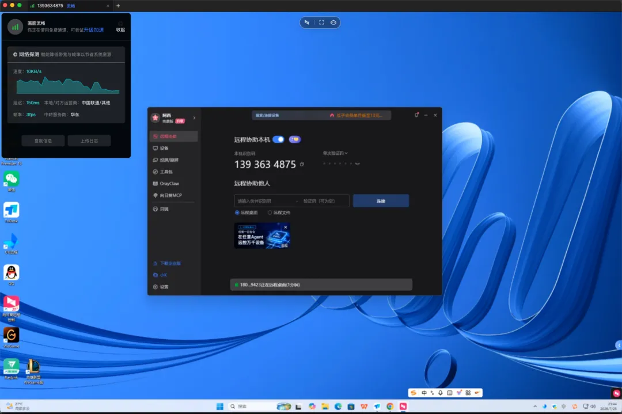
Task: Open the orange membership discount promo
Action: 356,115
